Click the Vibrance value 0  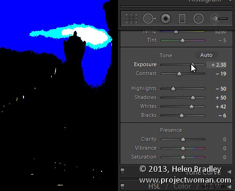click(225, 148)
